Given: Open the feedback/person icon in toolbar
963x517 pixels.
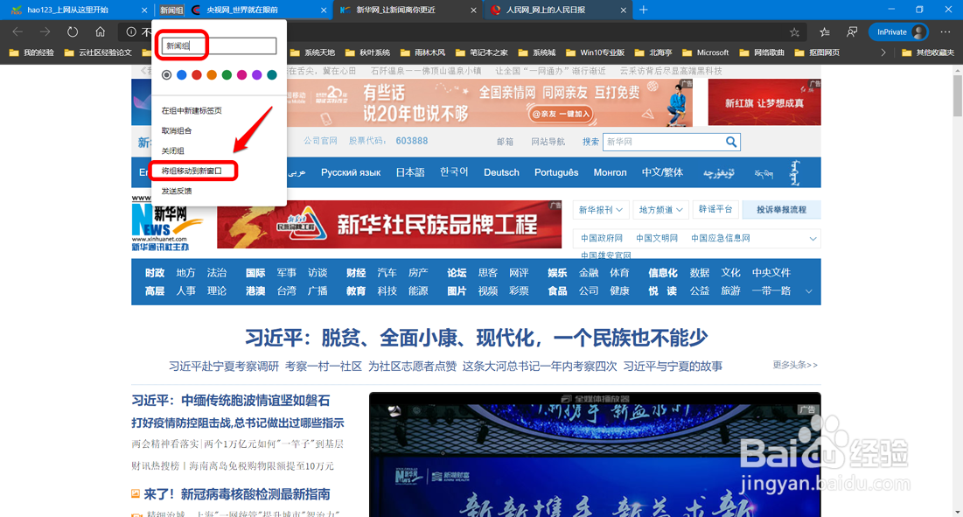Looking at the screenshot, I should 852,31.
